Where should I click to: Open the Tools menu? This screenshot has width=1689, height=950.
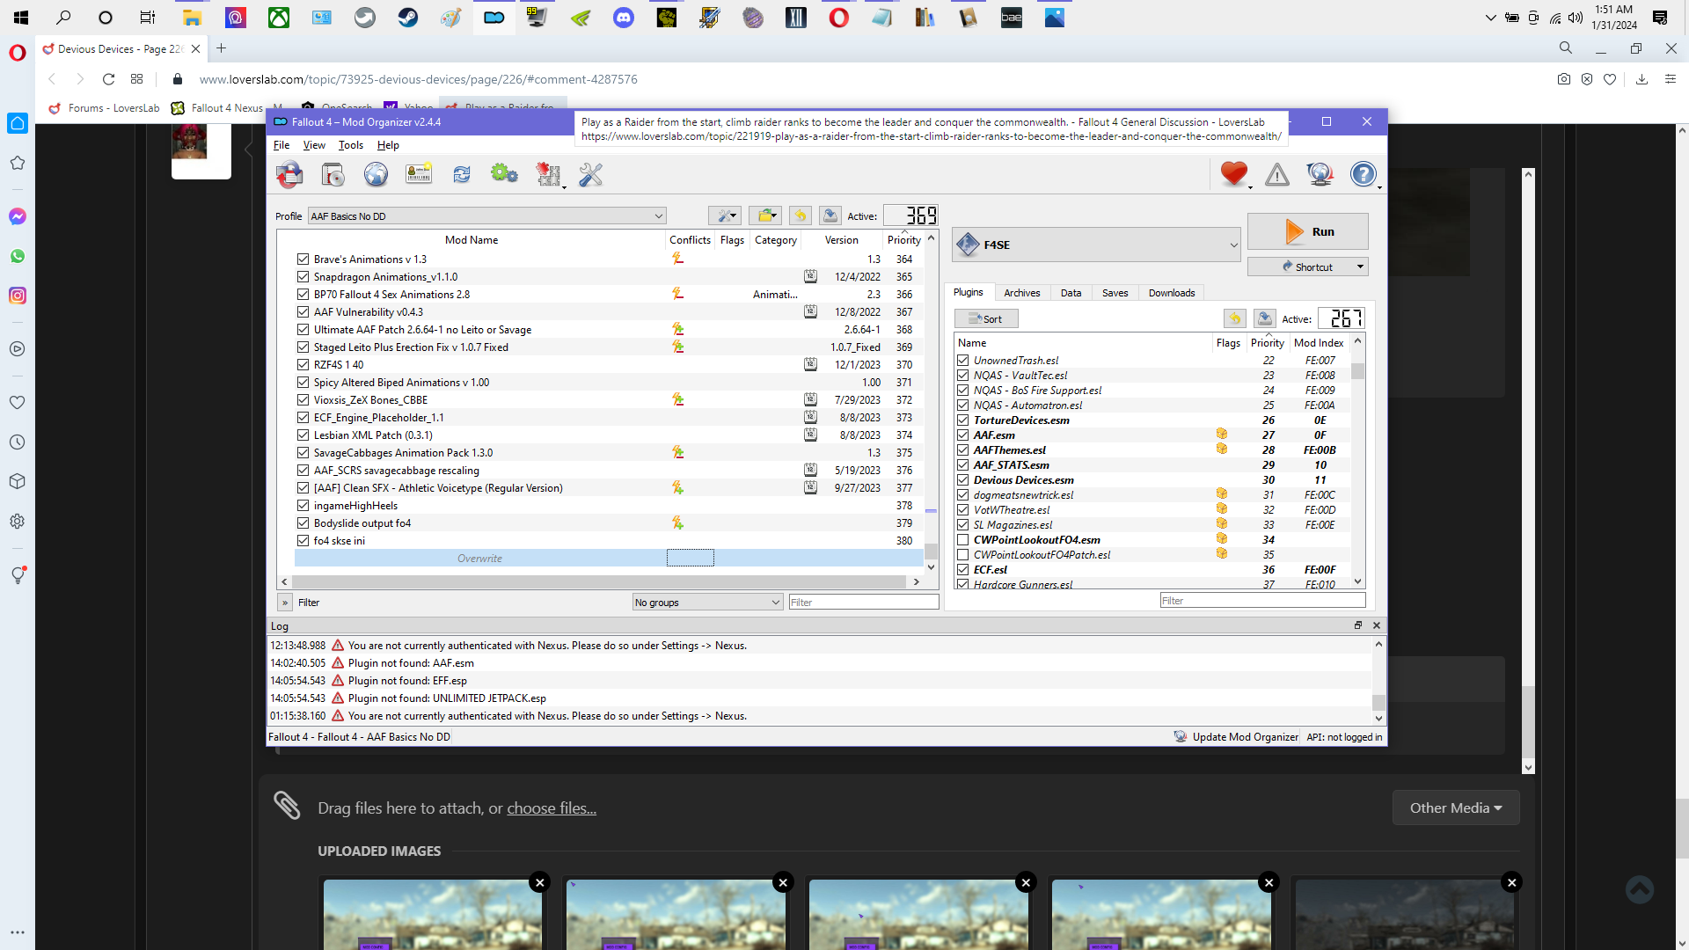click(350, 145)
